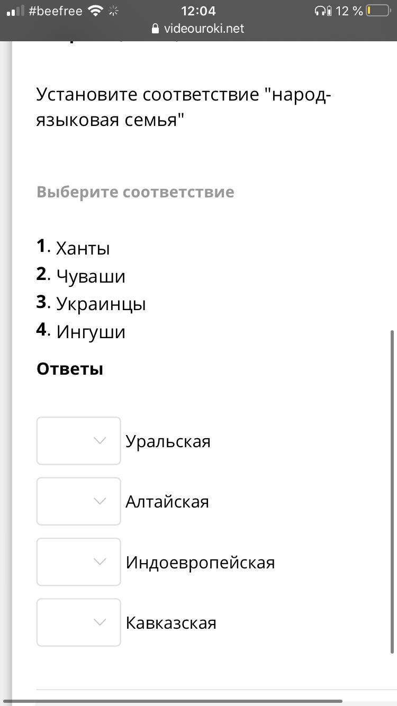397x706 pixels.
Task: Click on the Ингуши list item
Action: 91,332
